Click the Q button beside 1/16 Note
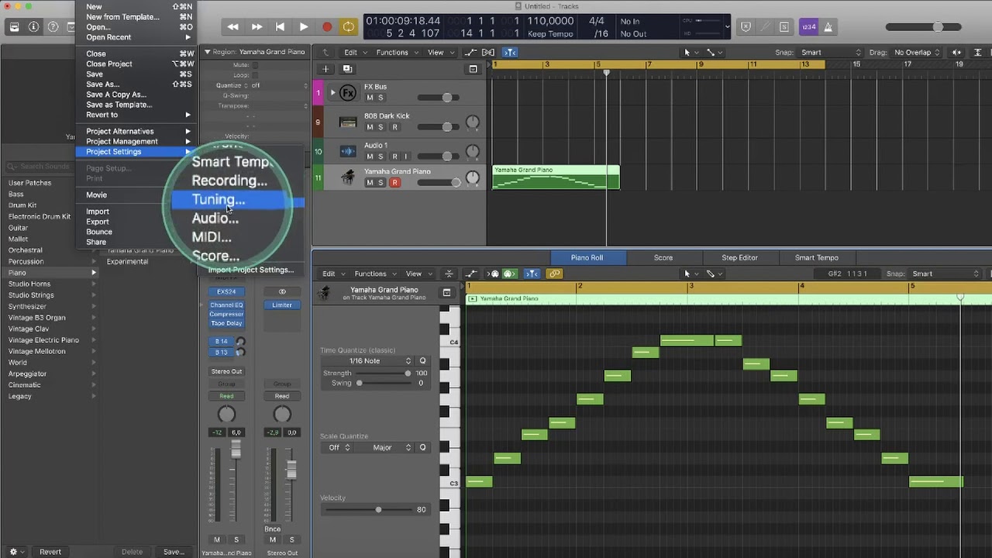Image resolution: width=992 pixels, height=558 pixels. point(422,360)
